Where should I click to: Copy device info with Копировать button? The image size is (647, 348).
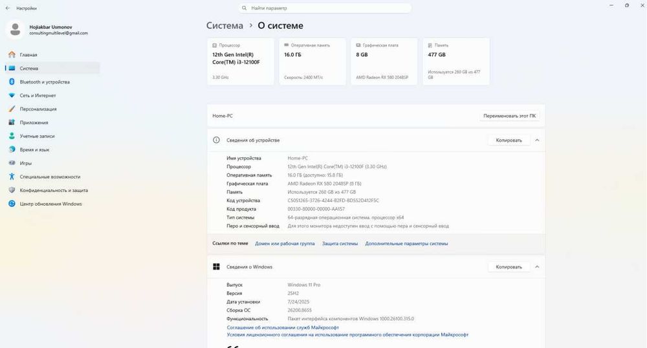pos(509,140)
